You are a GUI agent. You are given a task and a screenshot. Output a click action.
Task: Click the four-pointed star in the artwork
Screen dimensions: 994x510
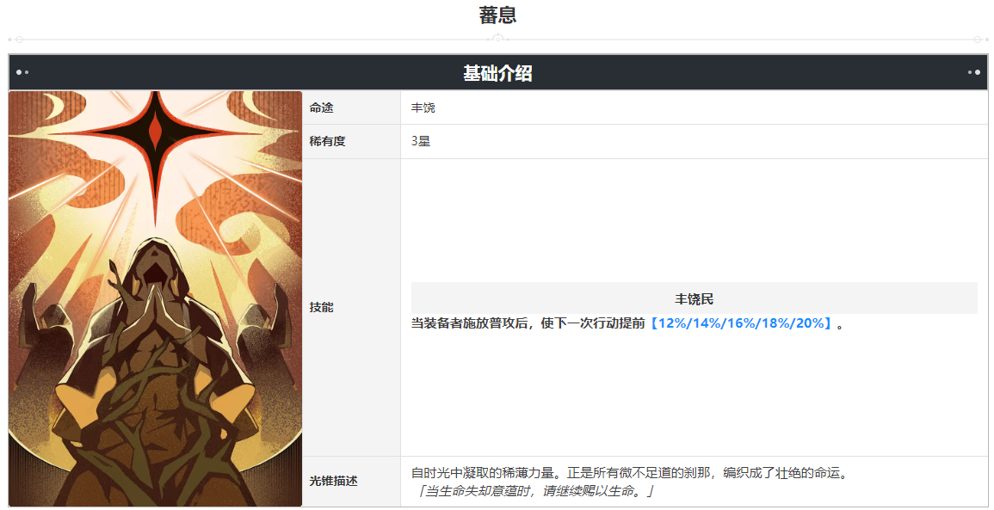[x=156, y=137]
